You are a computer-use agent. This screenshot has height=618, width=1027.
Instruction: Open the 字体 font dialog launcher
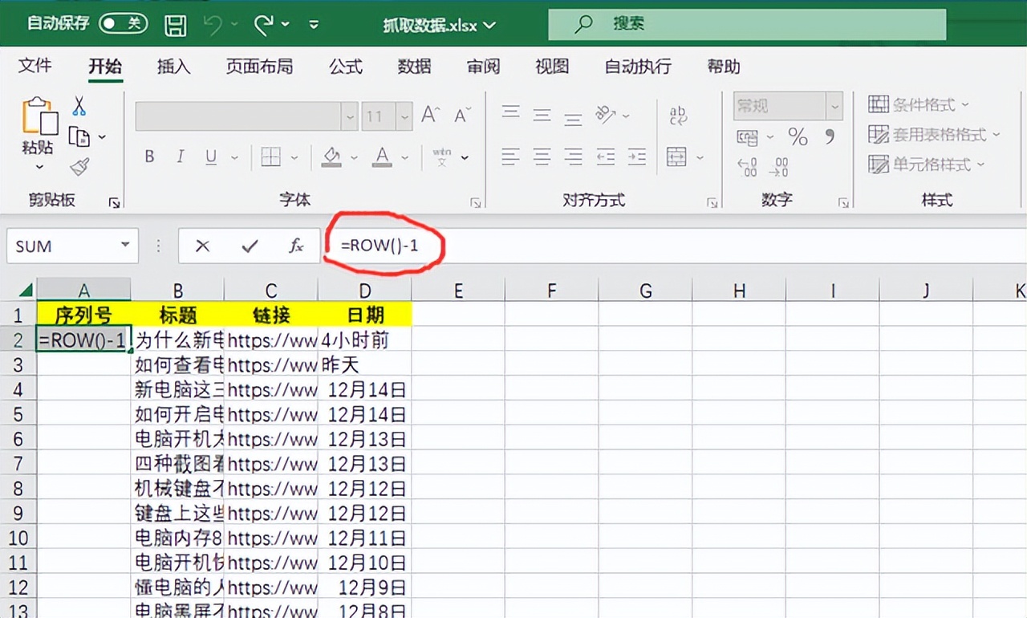[476, 203]
